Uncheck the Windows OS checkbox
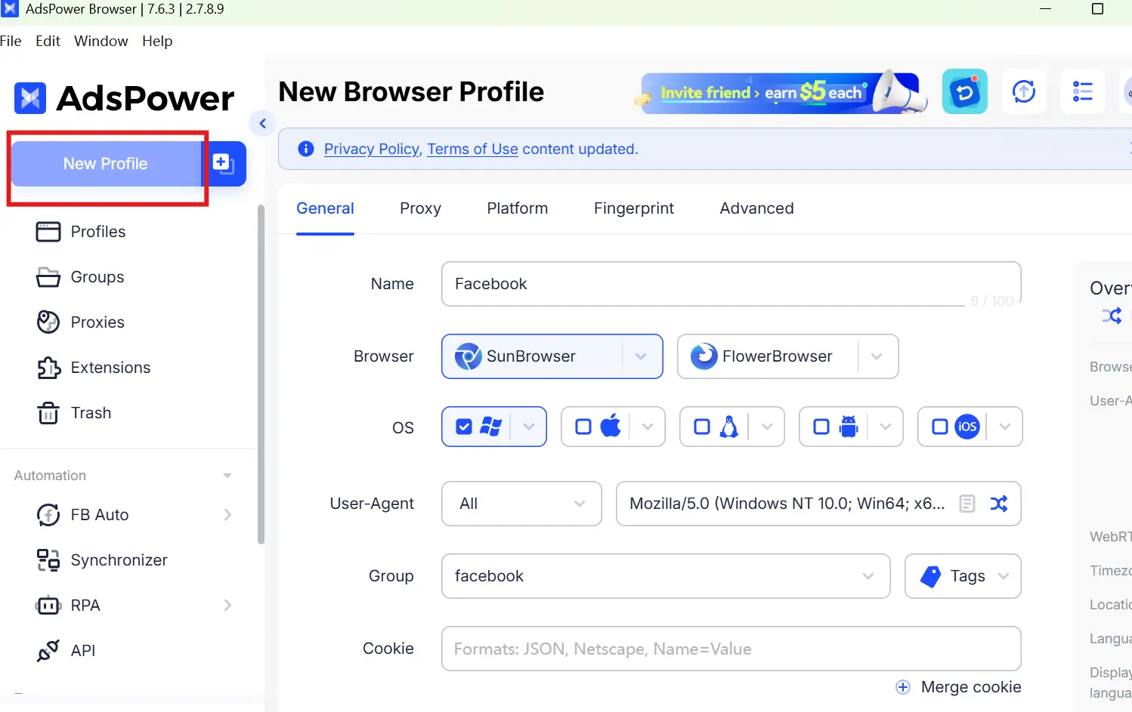The width and height of the screenshot is (1132, 712). point(464,427)
